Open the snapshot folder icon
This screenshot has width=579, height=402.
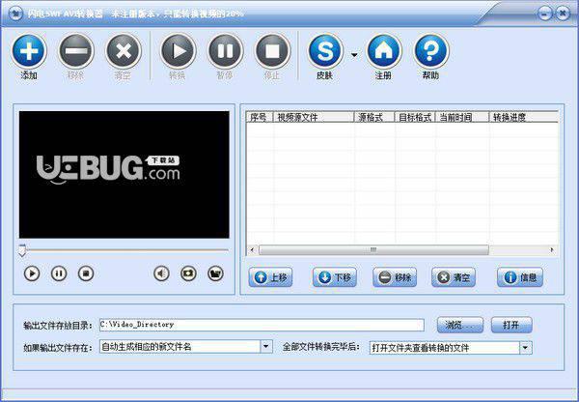tap(215, 273)
